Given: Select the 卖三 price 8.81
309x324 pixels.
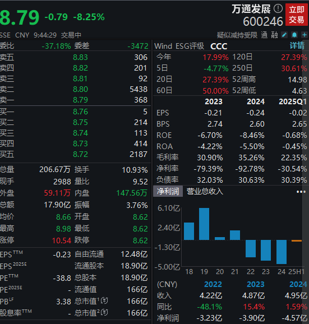Looking at the screenshot, I should click(80, 78).
